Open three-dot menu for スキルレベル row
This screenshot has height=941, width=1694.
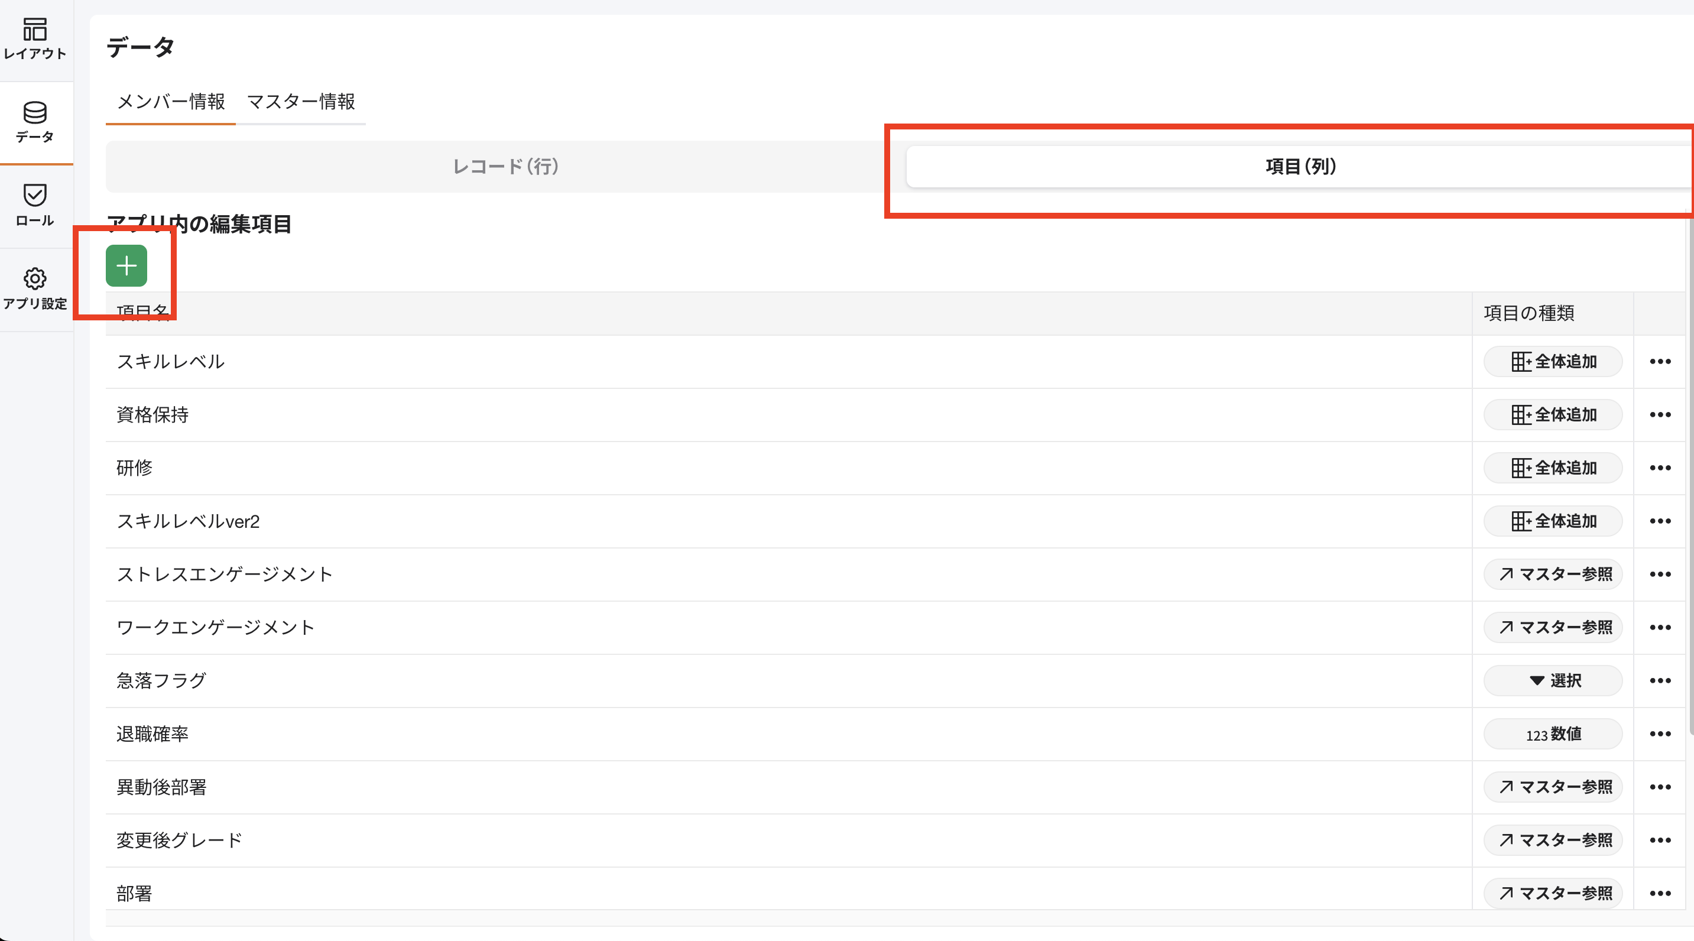[1660, 362]
